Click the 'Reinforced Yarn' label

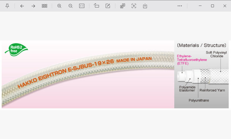[212, 90]
